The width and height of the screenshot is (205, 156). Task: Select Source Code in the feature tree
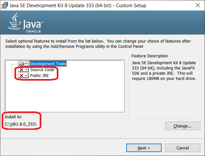(42, 69)
